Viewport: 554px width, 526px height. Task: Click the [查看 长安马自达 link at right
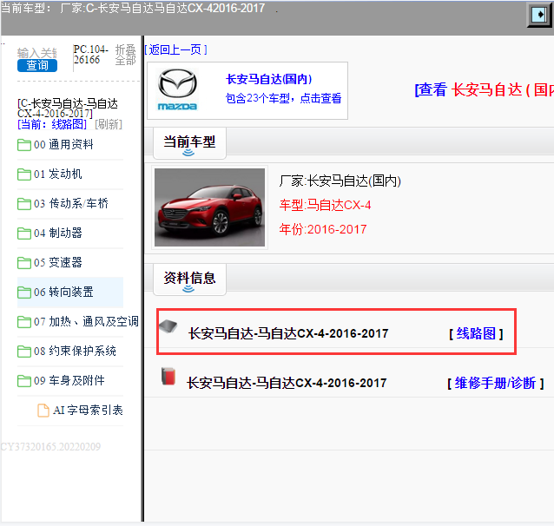tap(484, 89)
